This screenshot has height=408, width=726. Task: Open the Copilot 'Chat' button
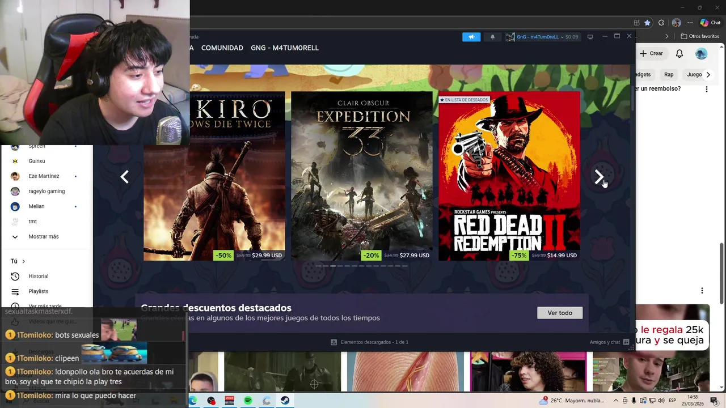[711, 23]
